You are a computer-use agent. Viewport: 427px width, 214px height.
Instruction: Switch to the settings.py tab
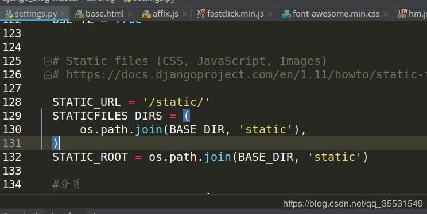(x=35, y=14)
